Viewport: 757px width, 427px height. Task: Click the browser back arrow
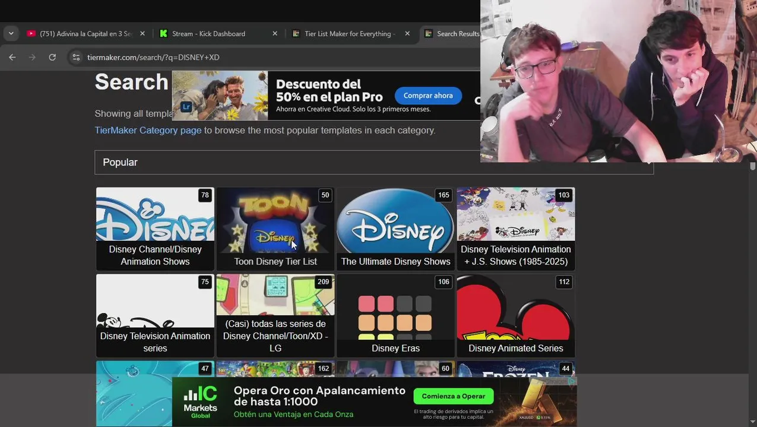pos(12,57)
